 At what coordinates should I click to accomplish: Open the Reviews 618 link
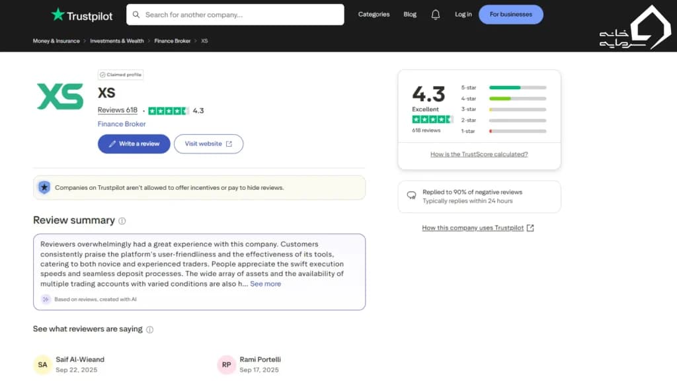pyautogui.click(x=118, y=110)
